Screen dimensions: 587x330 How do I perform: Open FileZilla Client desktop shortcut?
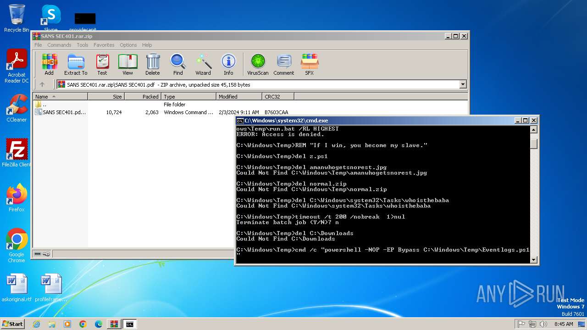coord(17,153)
